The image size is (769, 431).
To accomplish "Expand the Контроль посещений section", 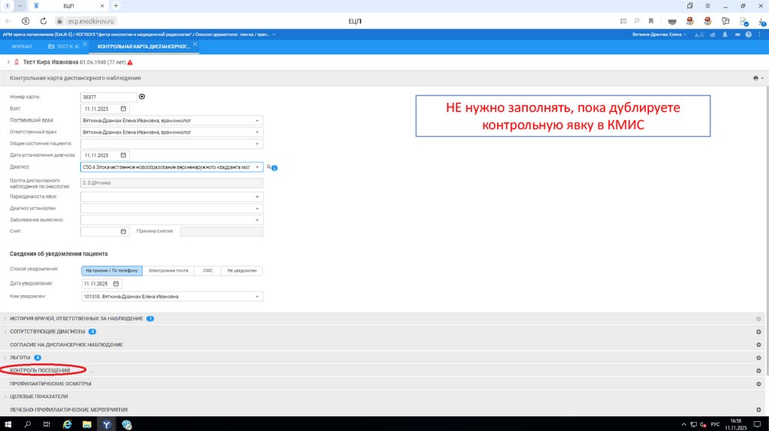I will click(40, 371).
